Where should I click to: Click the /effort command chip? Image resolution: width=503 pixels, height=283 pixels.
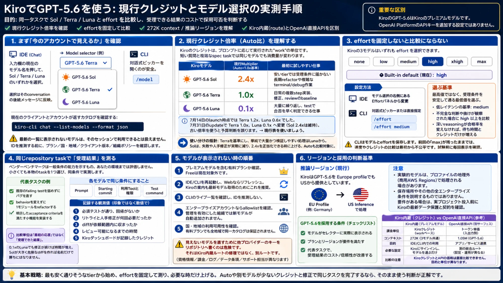point(394,119)
